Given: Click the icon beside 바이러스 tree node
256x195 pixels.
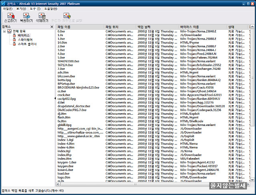Looking at the screenshot, I should coord(14,35).
